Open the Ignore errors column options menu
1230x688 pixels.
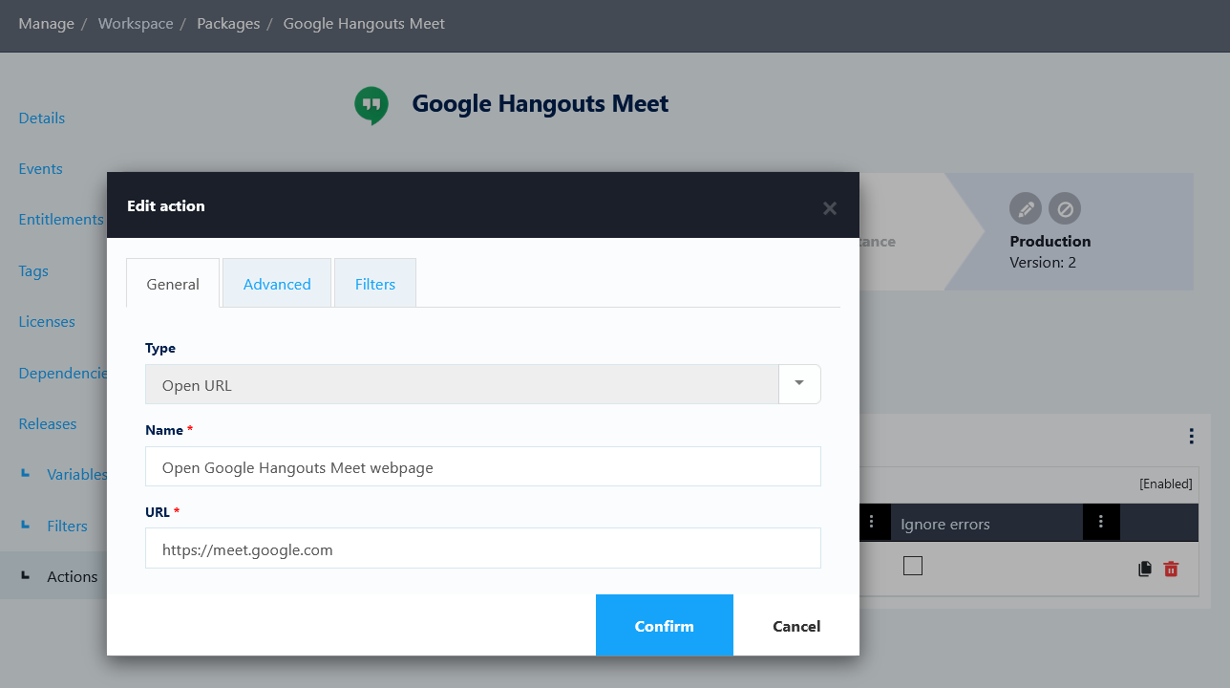[x=1101, y=522]
